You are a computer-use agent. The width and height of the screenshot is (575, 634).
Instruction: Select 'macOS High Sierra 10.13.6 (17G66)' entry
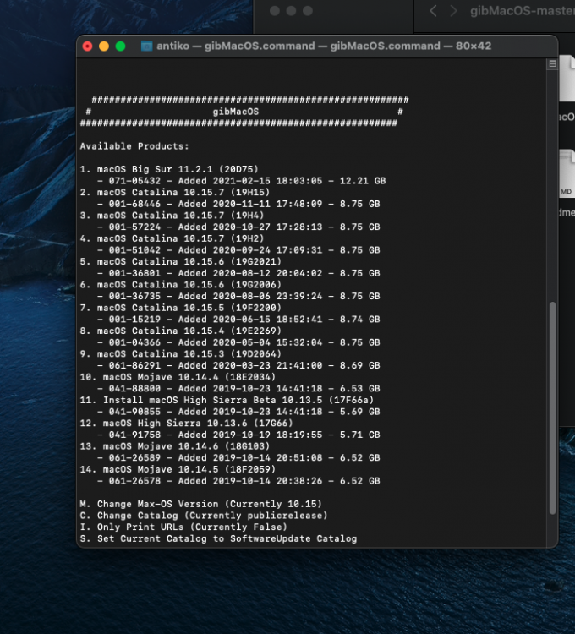point(186,423)
